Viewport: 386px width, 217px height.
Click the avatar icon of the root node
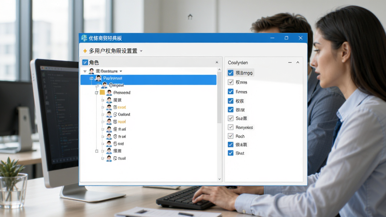click(91, 71)
